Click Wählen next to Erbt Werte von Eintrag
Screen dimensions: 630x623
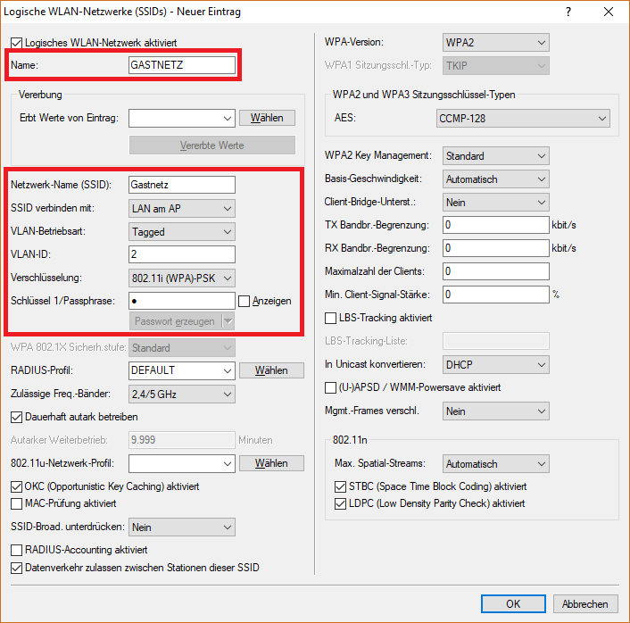pyautogui.click(x=267, y=118)
